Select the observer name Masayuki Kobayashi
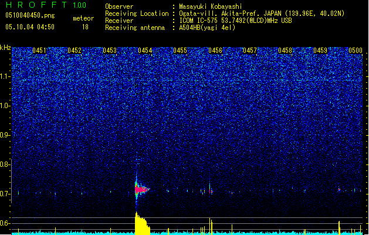The image size is (369, 235). click(x=210, y=6)
